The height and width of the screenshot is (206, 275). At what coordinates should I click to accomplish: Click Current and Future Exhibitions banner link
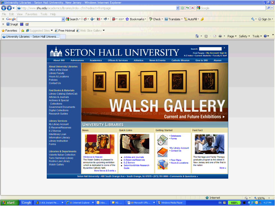coord(194,117)
